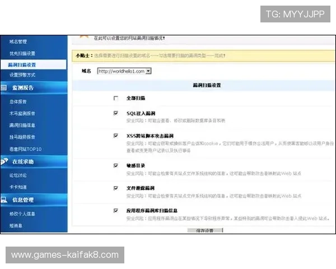
Task: Click the 全部扫描 label text
Action: pos(136,98)
